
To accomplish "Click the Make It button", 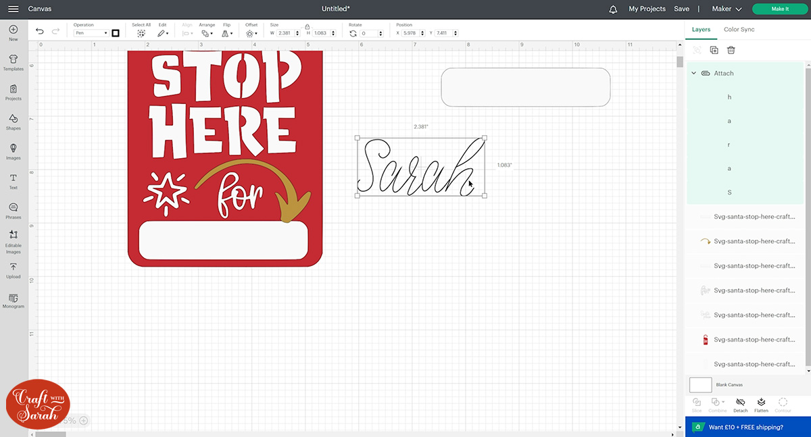I will [779, 9].
